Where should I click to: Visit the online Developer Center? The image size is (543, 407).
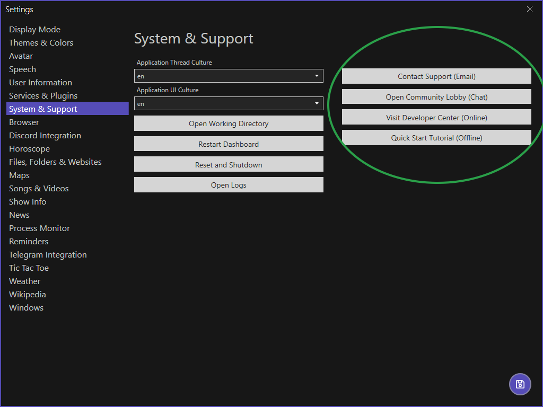point(436,118)
